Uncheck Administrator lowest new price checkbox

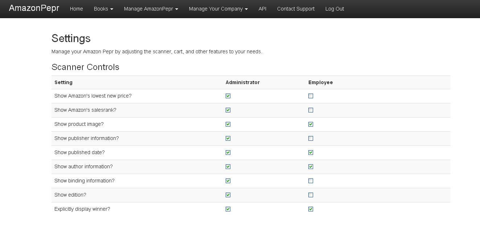click(228, 96)
